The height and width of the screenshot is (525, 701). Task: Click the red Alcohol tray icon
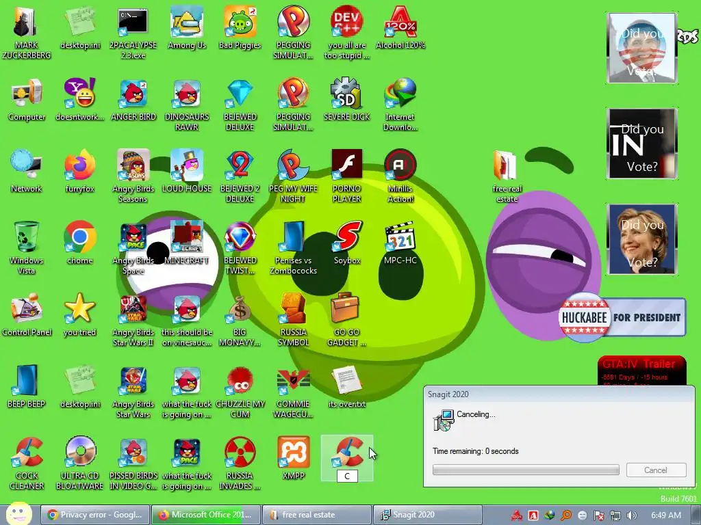click(517, 515)
